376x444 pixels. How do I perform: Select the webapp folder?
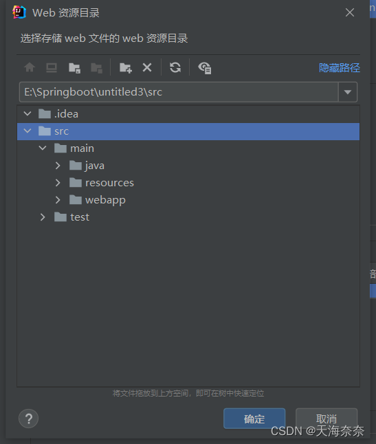(98, 200)
